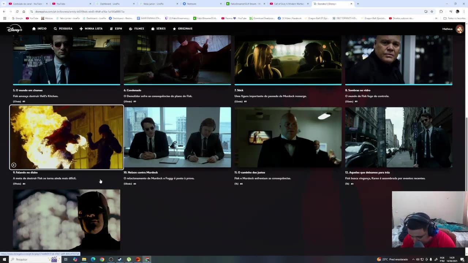468x263 pixels.
Task: Open File Explorer from the taskbar
Action: (x=84, y=259)
